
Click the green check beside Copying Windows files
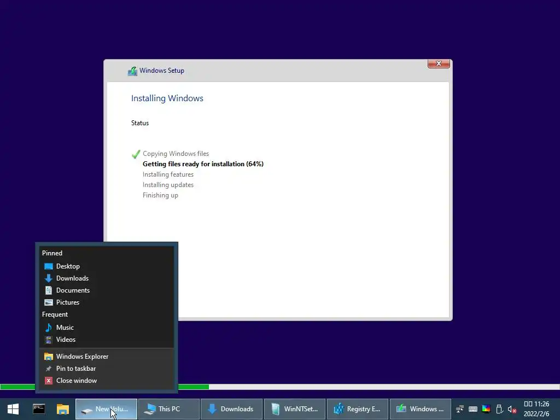tap(136, 154)
